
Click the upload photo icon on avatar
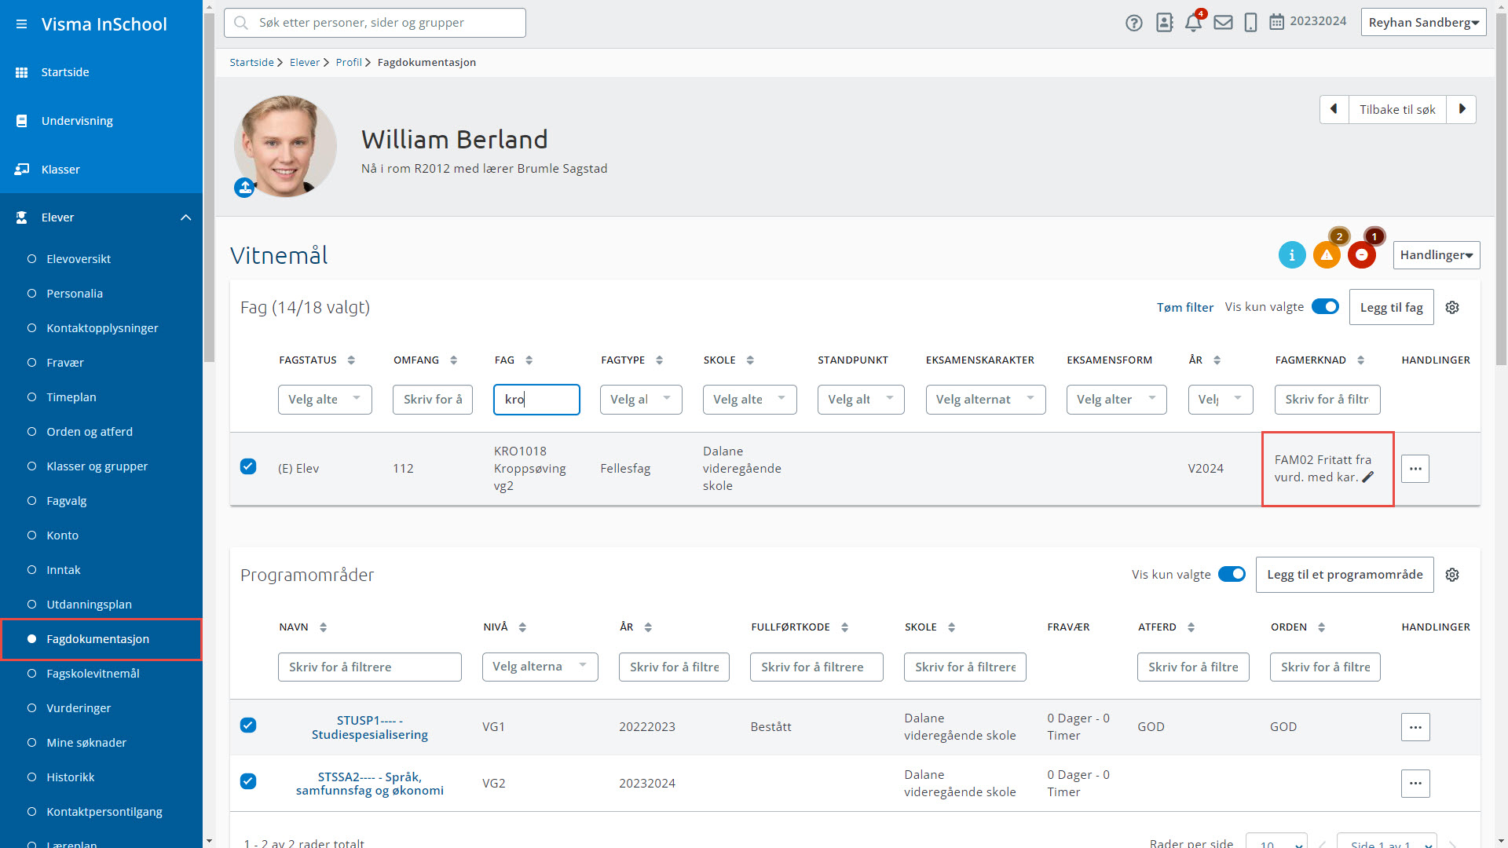[x=244, y=188]
